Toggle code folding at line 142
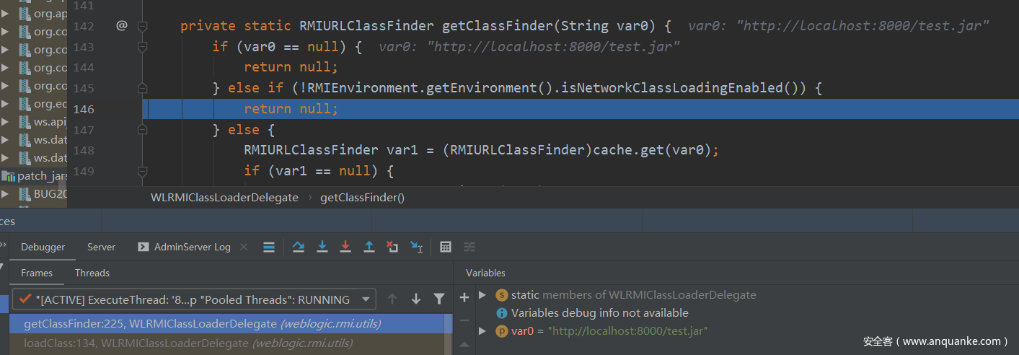The height and width of the screenshot is (355, 1019). tap(143, 27)
